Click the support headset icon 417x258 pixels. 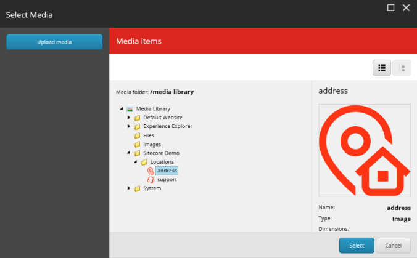click(151, 180)
